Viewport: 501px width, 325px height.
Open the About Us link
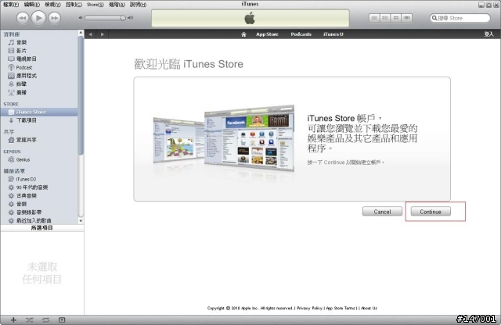pos(369,308)
